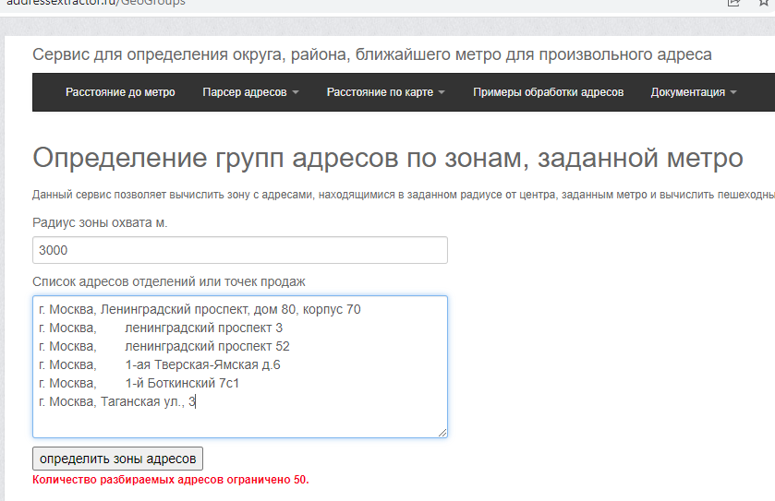This screenshot has width=775, height=501.
Task: Click the label 'Радиус зоны охвата м.'
Action: coord(100,223)
